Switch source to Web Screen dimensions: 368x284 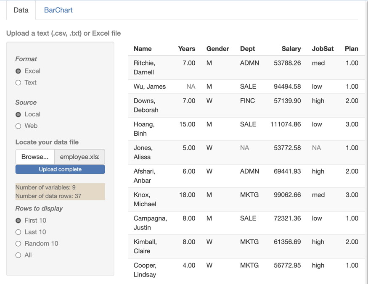coord(18,126)
